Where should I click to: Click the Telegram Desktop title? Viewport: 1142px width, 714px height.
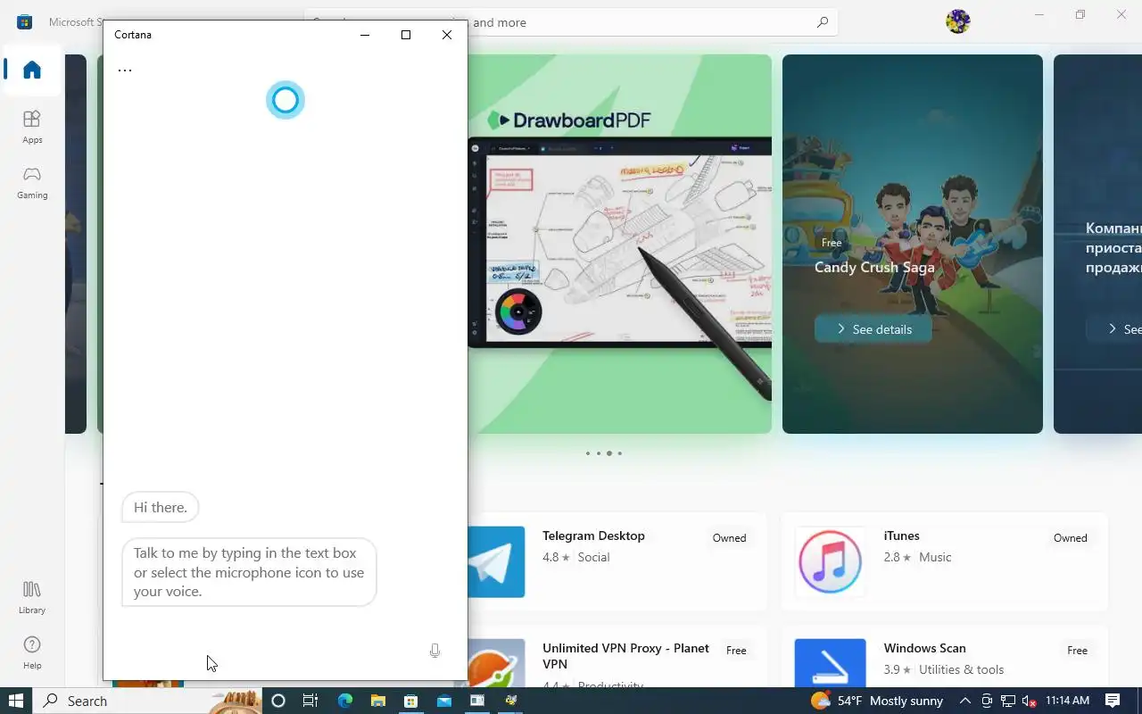[x=593, y=535]
